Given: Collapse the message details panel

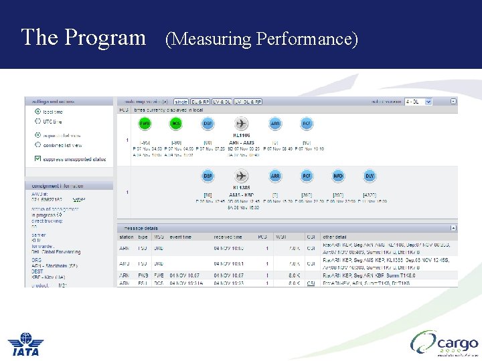Looking at the screenshot, I should click(453, 228).
